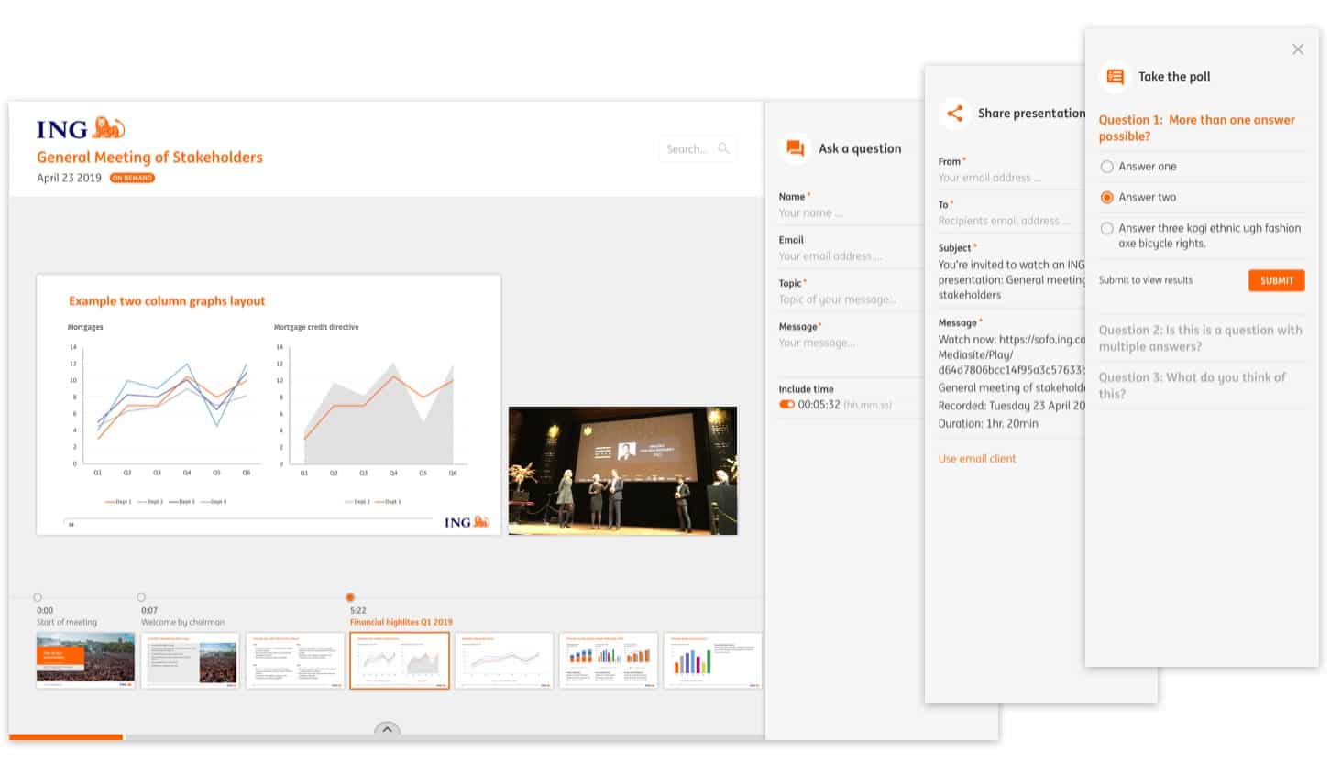Open the first slide thumbnail with crowd photo
The height and width of the screenshot is (762, 1330).
point(85,659)
